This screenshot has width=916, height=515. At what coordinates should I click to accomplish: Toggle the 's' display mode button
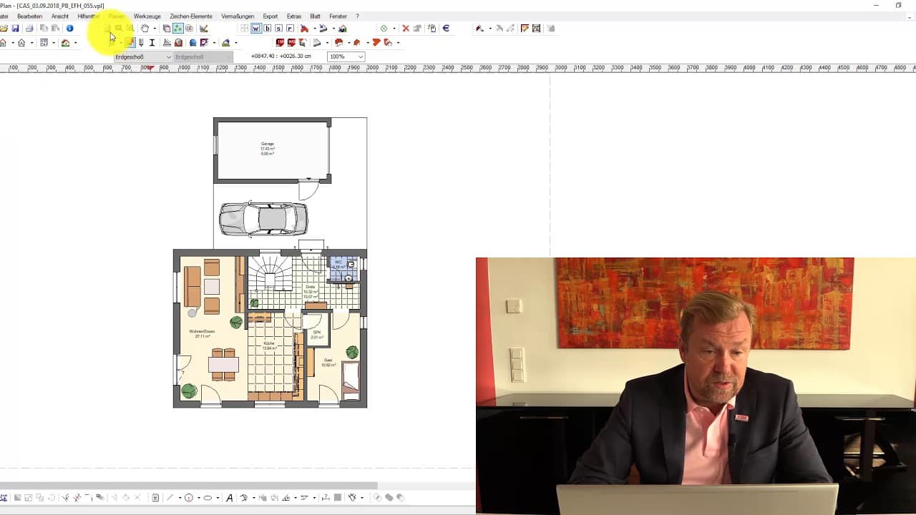tap(278, 29)
